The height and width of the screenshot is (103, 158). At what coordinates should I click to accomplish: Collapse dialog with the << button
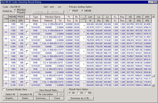pos(61,94)
